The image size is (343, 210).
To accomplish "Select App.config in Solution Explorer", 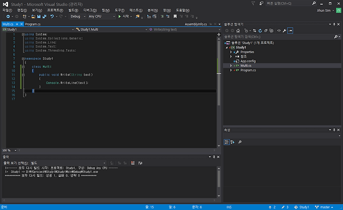I will pos(248,61).
